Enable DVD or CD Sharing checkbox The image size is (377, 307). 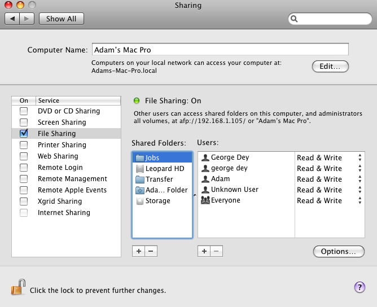24,111
